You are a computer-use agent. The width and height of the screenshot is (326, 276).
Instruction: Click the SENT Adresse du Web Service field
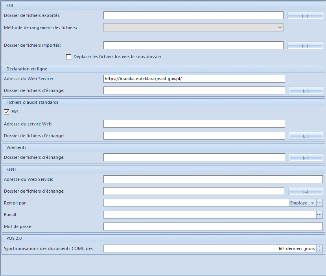213,179
